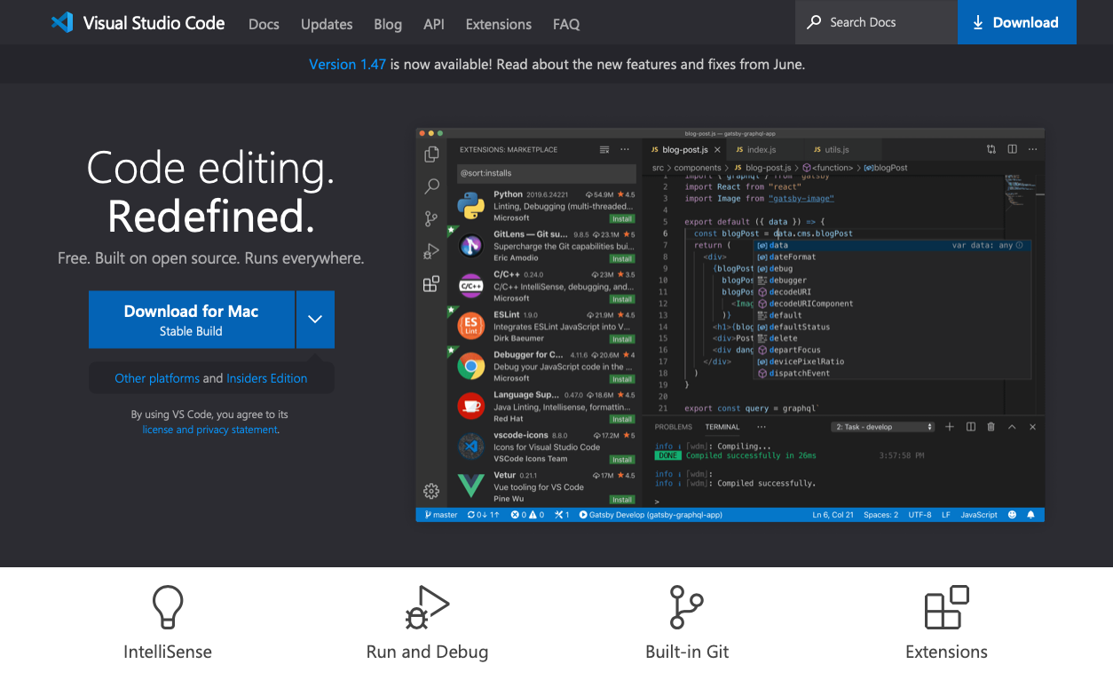Click 'Gatsby Develop (gatsby-graphql-app)' in status bar
The width and height of the screenshot is (1113, 680).
click(651, 515)
